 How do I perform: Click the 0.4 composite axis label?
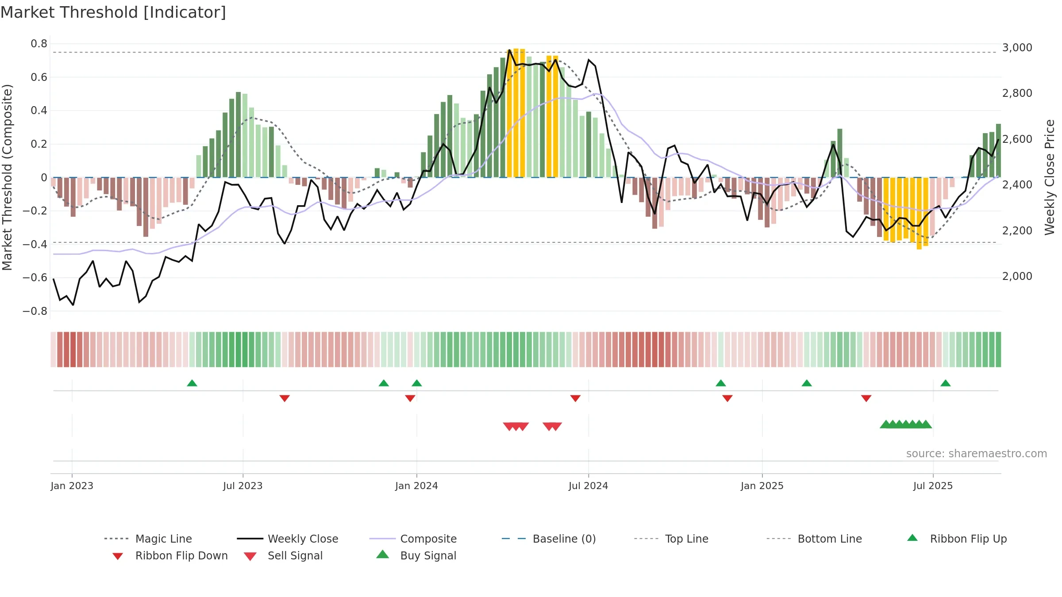(x=39, y=110)
